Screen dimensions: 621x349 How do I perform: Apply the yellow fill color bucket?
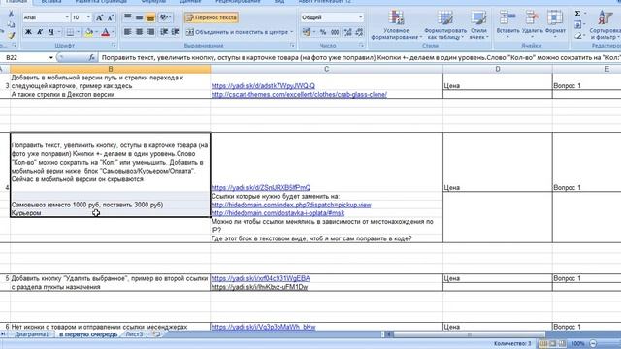pos(89,32)
